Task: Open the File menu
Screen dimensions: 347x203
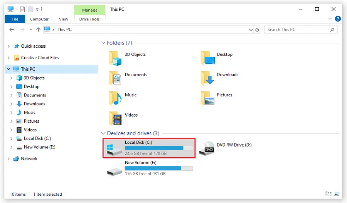Action: [15, 19]
